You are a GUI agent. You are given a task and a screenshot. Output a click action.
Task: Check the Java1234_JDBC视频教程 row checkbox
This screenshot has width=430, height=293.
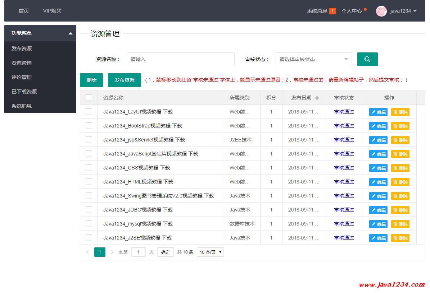[89, 210]
